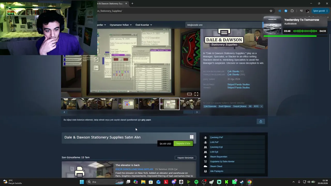Screen dimensions: 331x186
Task: Open WhatsApp from the taskbar
Action: [x=234, y=182]
